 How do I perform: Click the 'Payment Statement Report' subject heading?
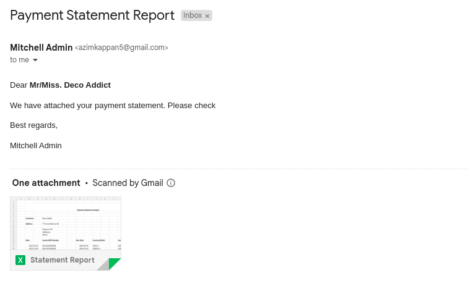[x=92, y=15]
